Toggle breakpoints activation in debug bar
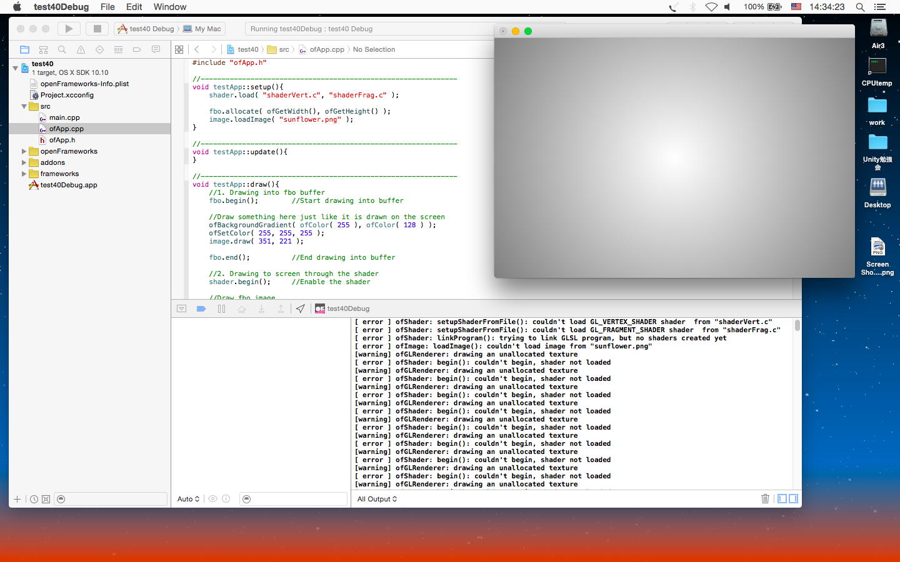Viewport: 900px width, 562px height. [201, 308]
